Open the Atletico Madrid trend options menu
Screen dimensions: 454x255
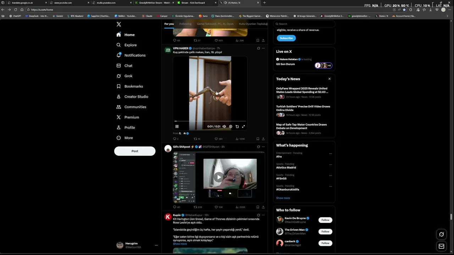click(x=331, y=165)
